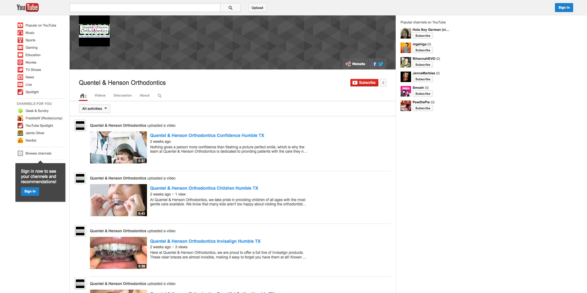
Task: Open channel home tab icon
Action: pyautogui.click(x=83, y=96)
